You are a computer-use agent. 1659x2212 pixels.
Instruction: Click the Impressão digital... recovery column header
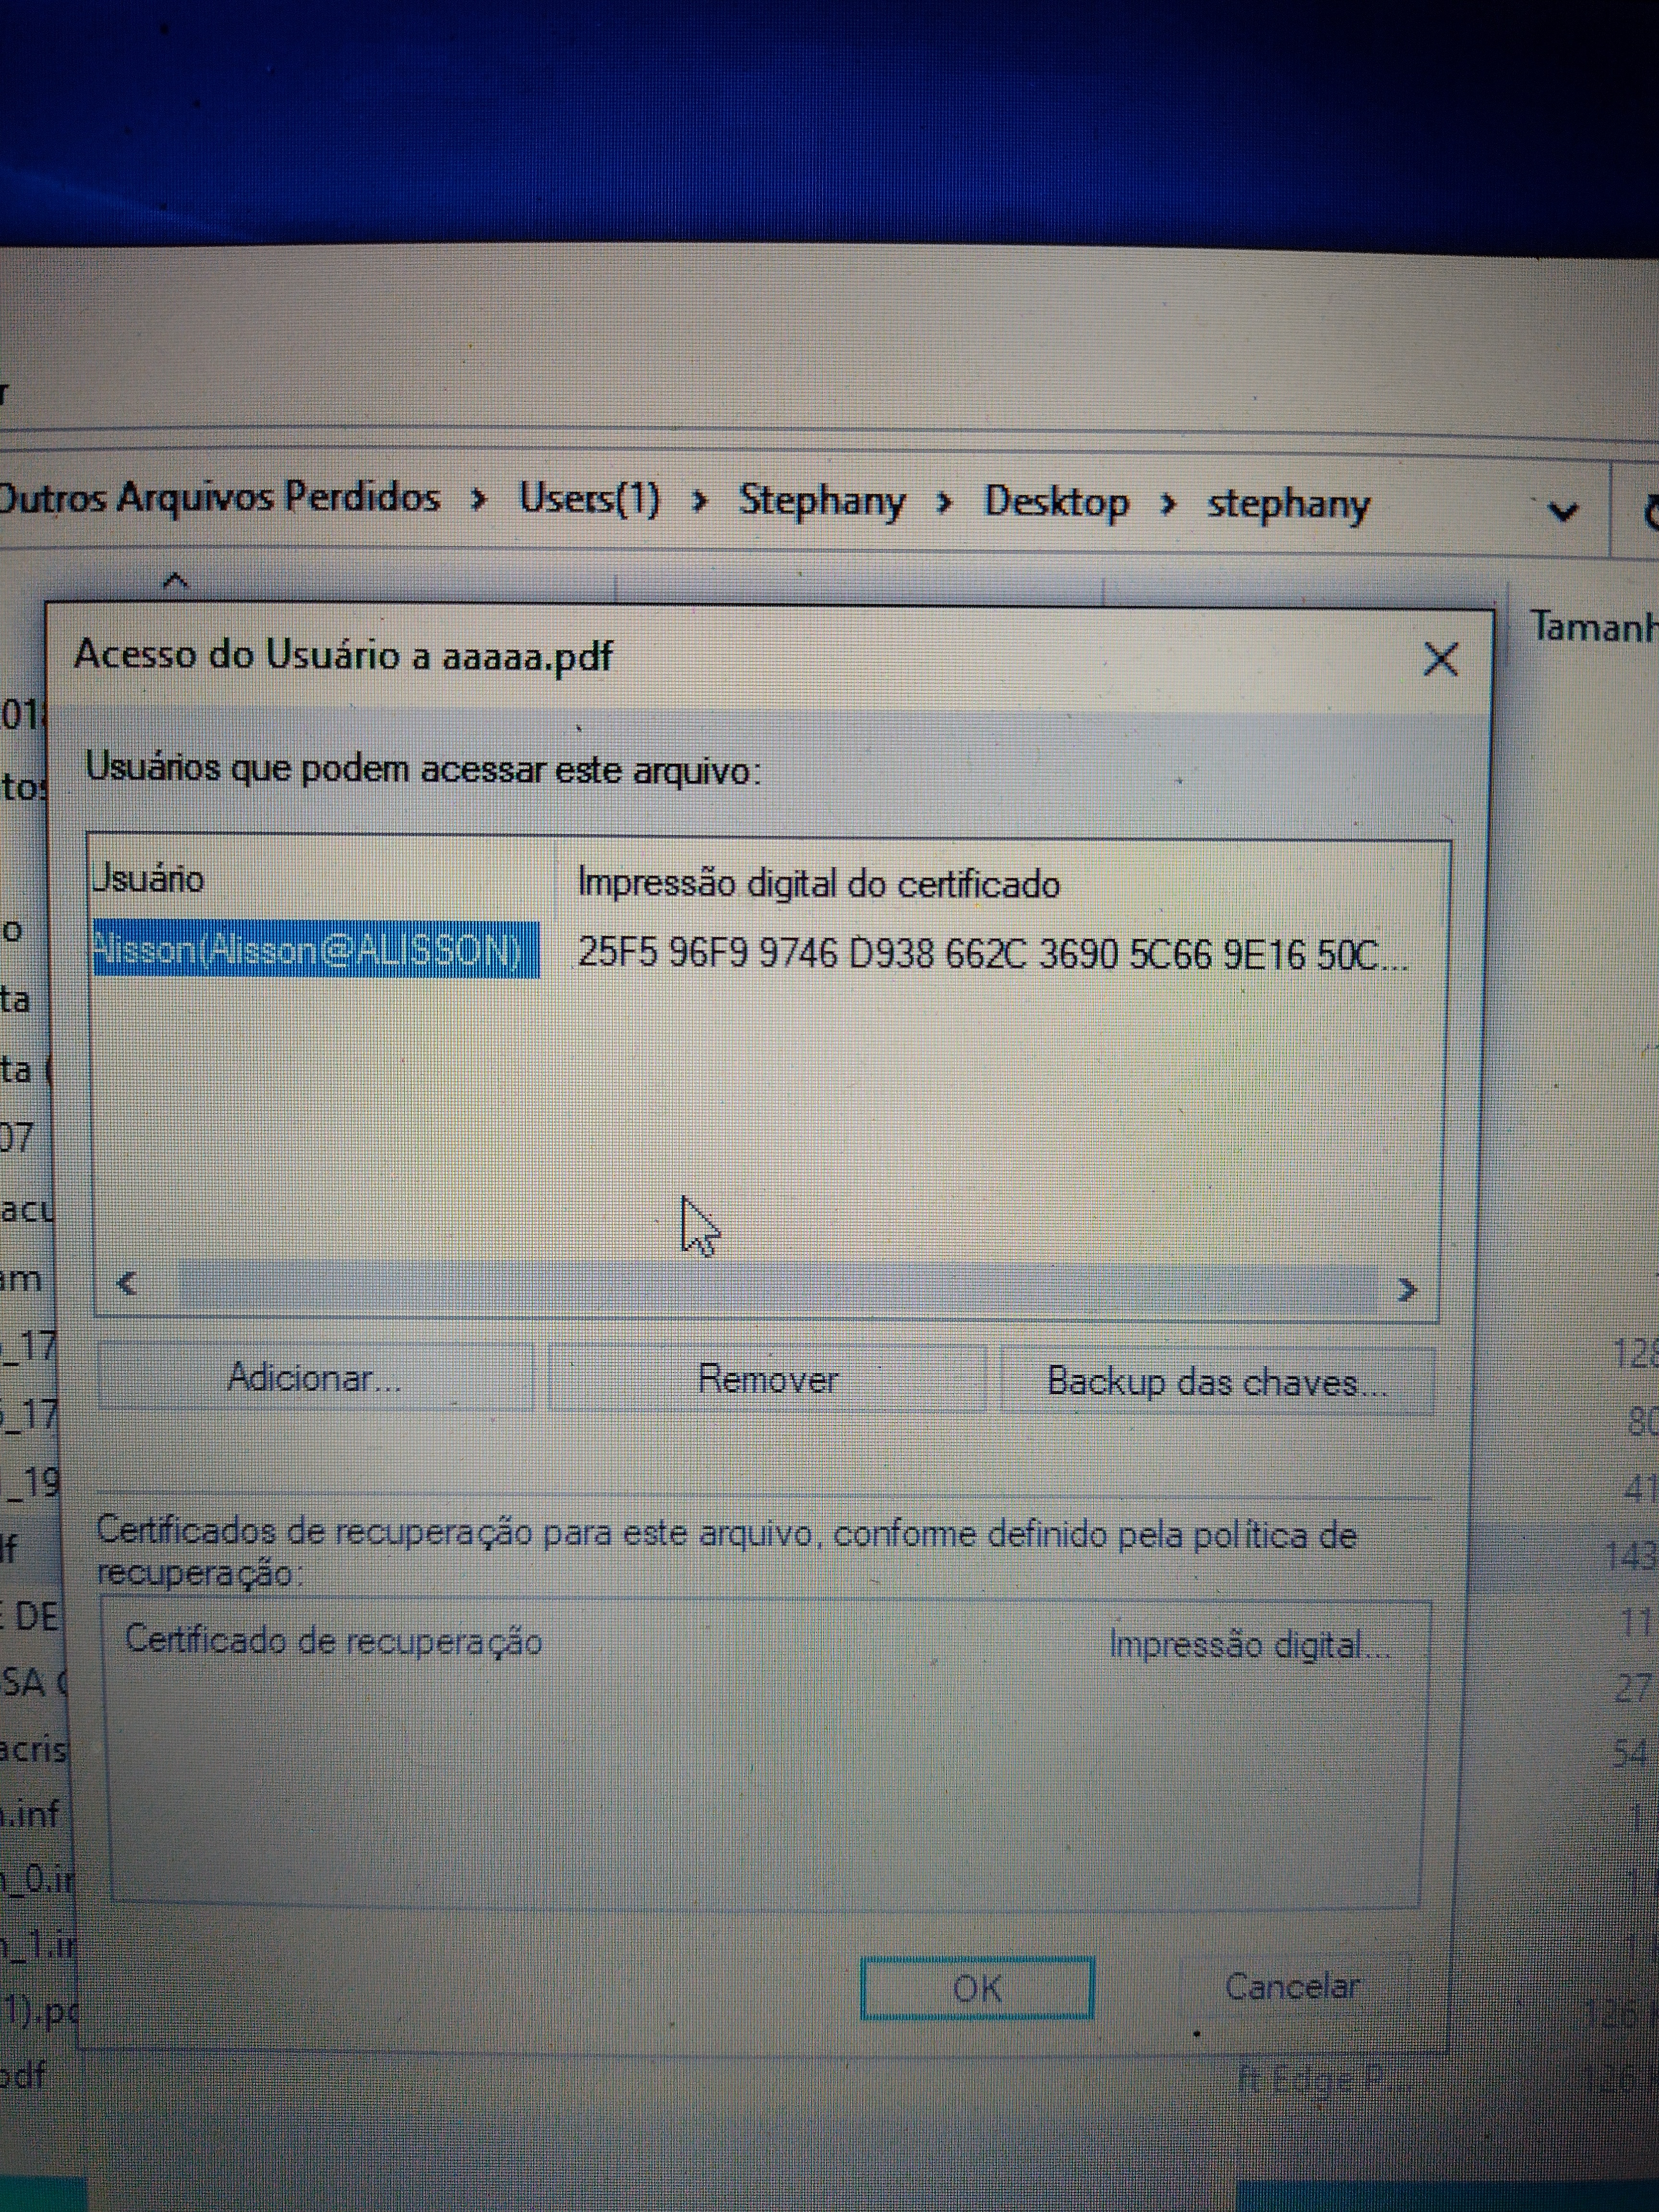[x=1250, y=1644]
